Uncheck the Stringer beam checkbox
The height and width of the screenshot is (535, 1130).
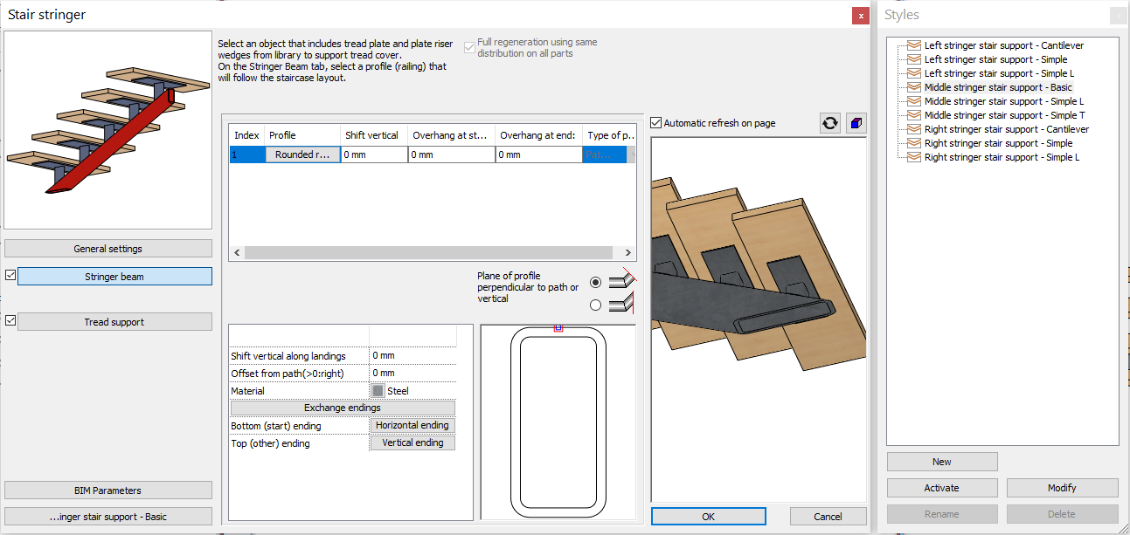point(10,276)
